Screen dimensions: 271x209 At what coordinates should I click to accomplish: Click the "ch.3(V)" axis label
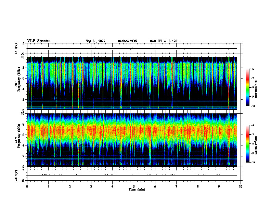pyautogui.click(x=16, y=175)
